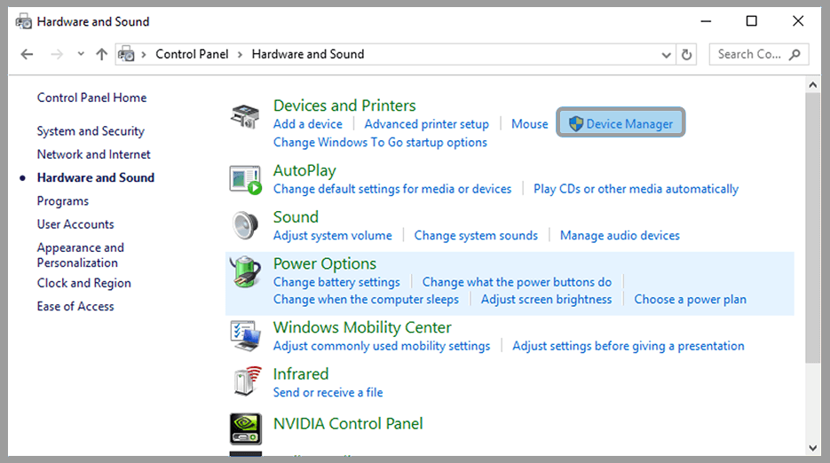The image size is (830, 463).
Task: Open Windows Mobility Center heading
Action: (x=362, y=327)
